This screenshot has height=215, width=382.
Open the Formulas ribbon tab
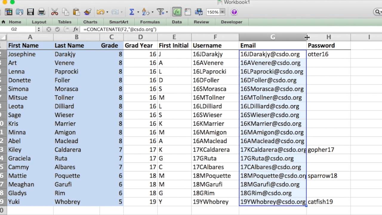[150, 22]
